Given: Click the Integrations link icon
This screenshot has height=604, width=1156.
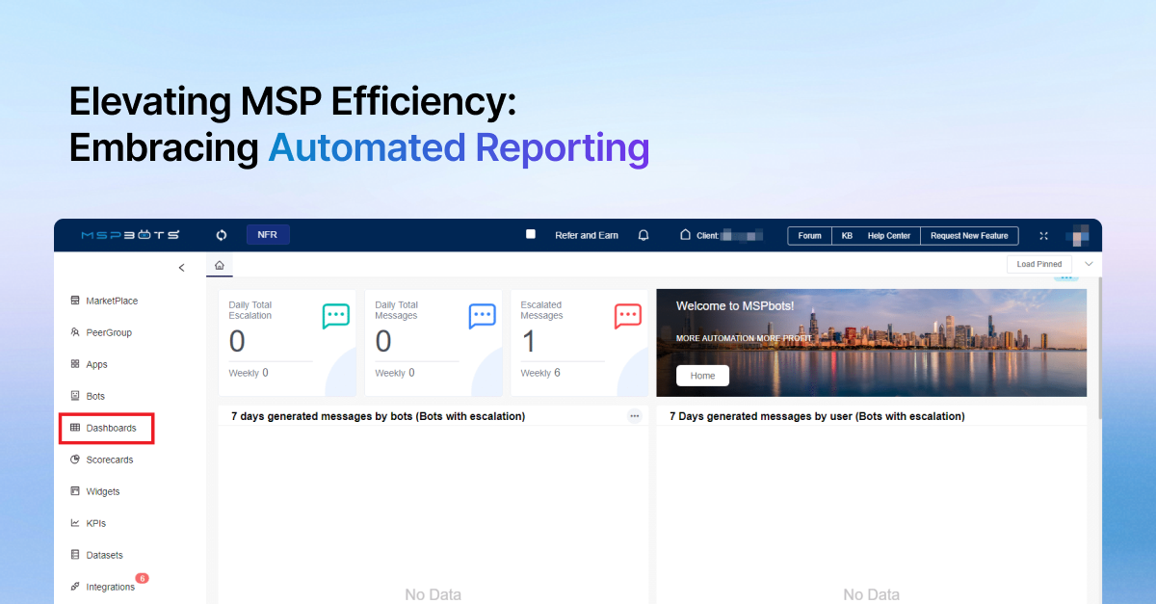Looking at the screenshot, I should point(75,587).
